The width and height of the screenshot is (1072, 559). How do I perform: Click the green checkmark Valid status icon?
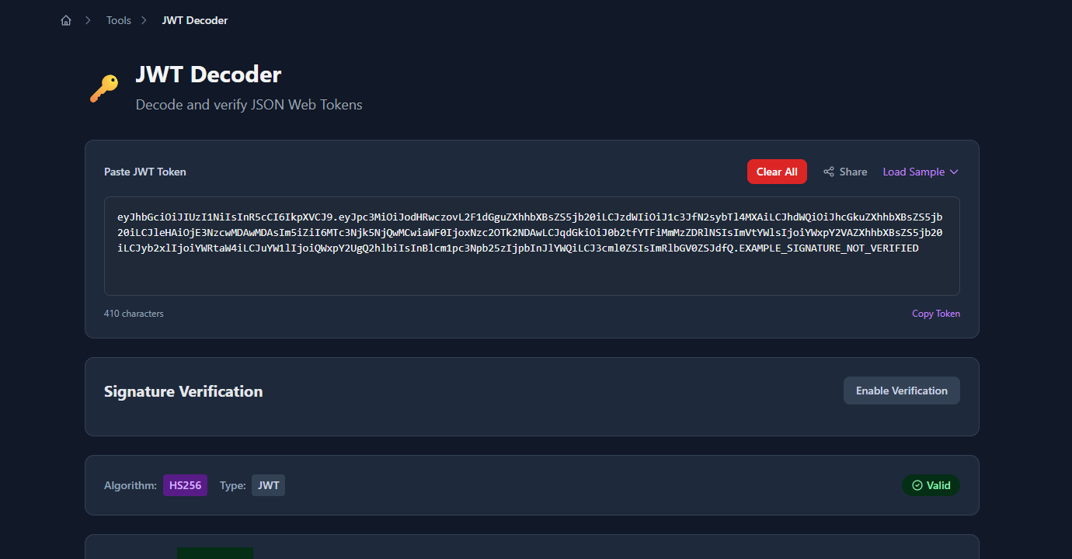point(917,484)
